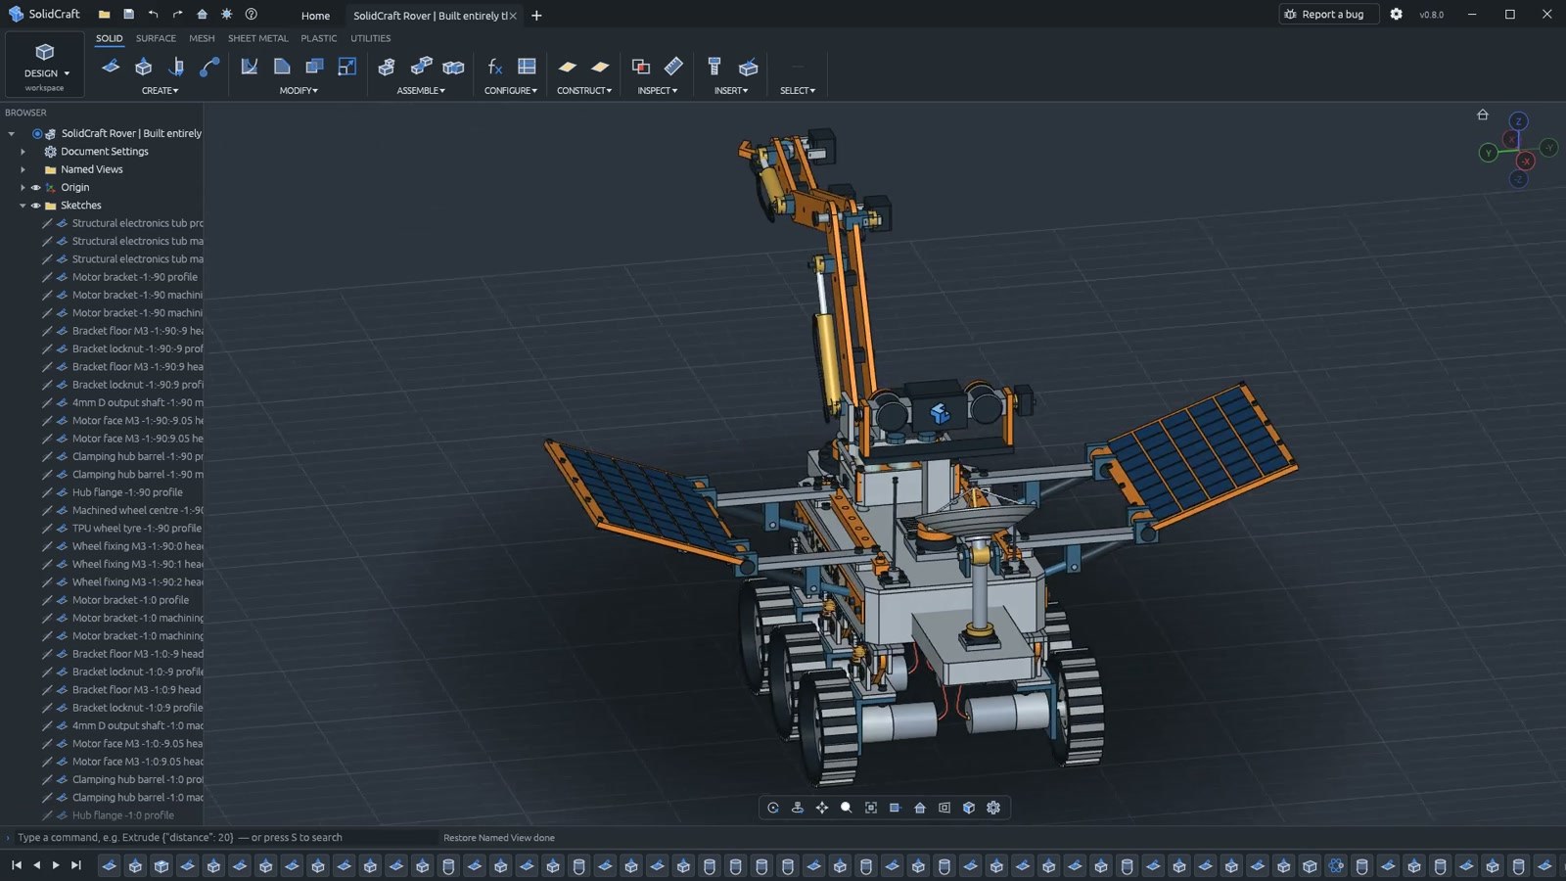Toggle visibility eye of Sketches folder
The width and height of the screenshot is (1566, 881).
(x=36, y=206)
